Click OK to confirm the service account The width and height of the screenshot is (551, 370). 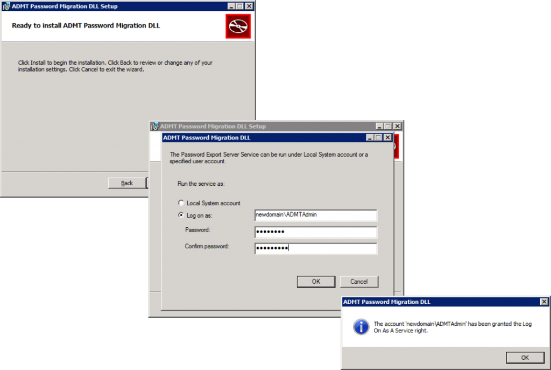pos(316,281)
